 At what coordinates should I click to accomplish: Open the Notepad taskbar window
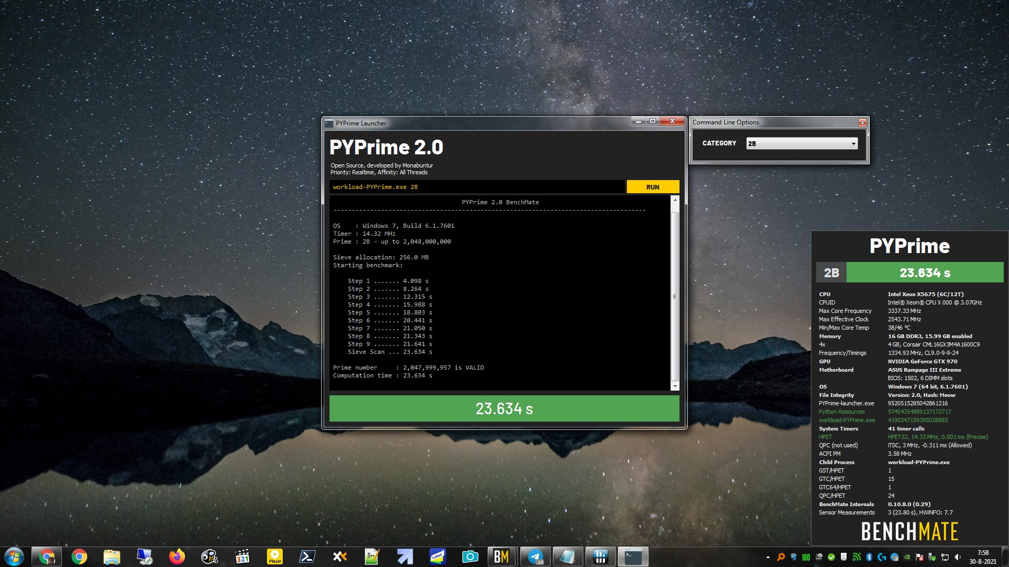click(x=568, y=556)
